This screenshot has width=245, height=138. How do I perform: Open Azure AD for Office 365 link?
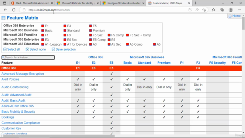coord(18,106)
